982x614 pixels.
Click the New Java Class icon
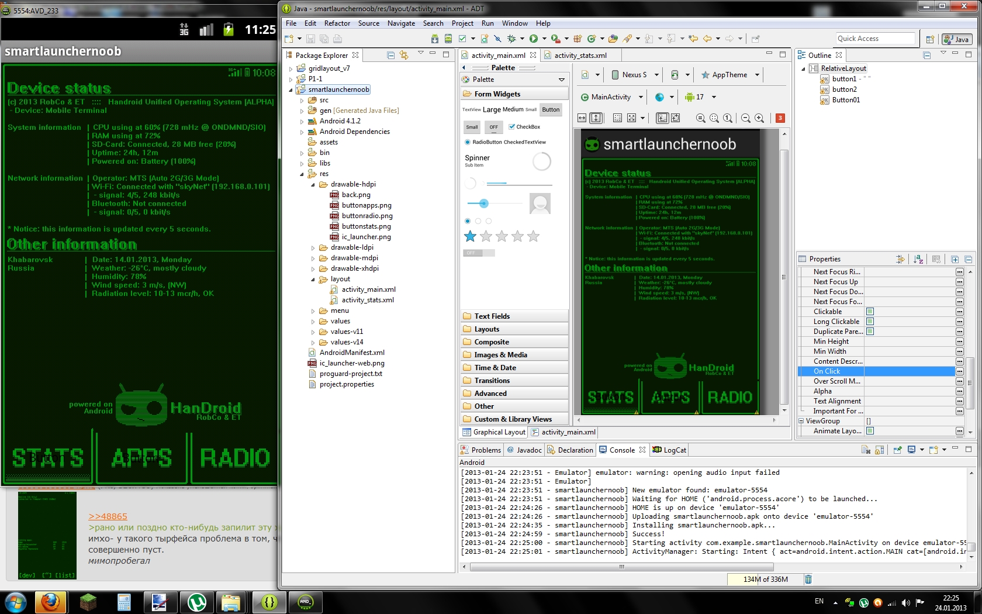(x=592, y=39)
